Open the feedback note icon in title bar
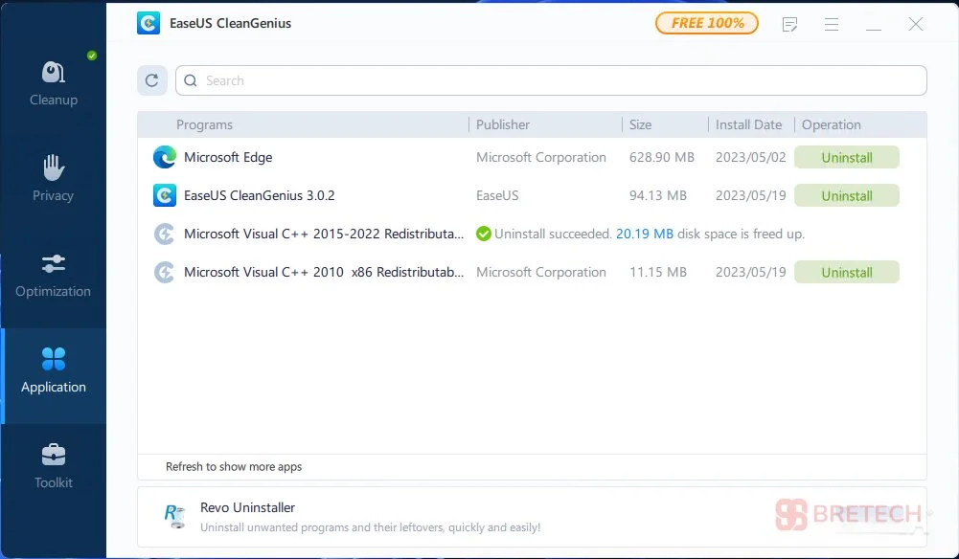Screen dimensions: 959x559 click(x=789, y=24)
